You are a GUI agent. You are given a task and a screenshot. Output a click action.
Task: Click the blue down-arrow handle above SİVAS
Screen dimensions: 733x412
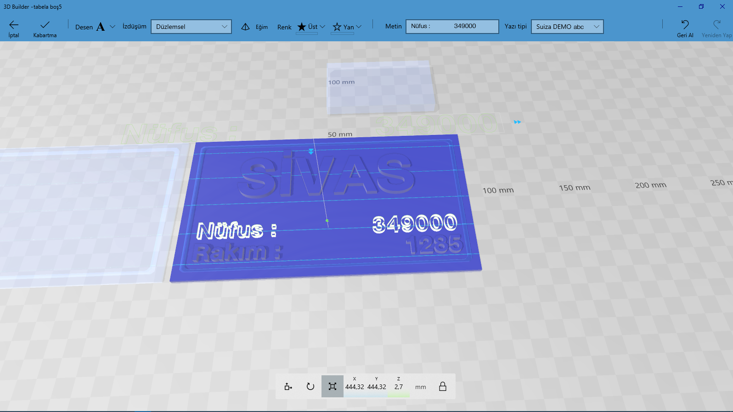(311, 151)
